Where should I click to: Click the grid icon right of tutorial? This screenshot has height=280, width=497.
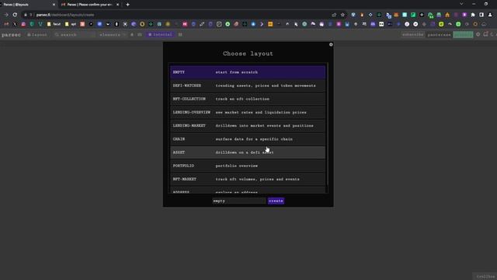click(180, 34)
